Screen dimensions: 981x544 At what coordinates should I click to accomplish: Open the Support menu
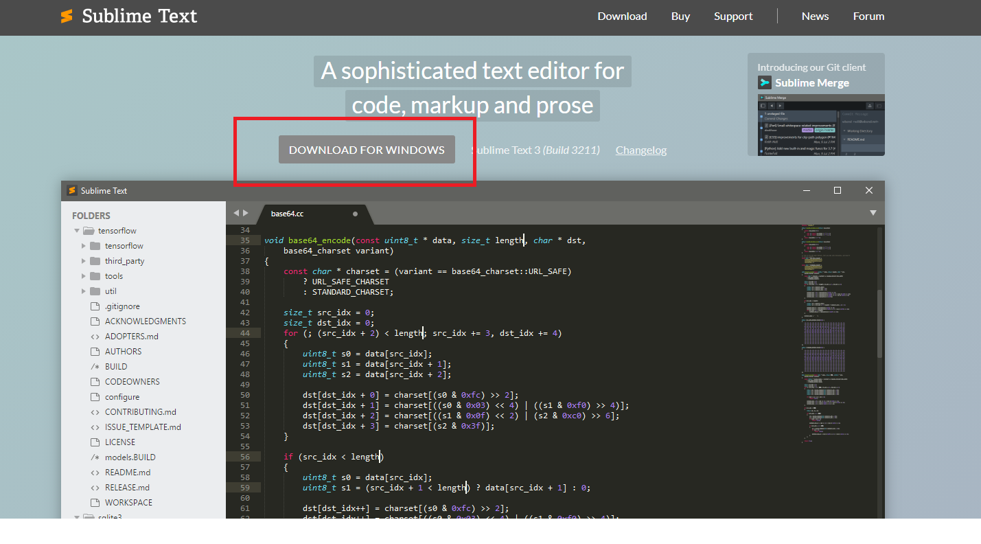click(x=733, y=16)
